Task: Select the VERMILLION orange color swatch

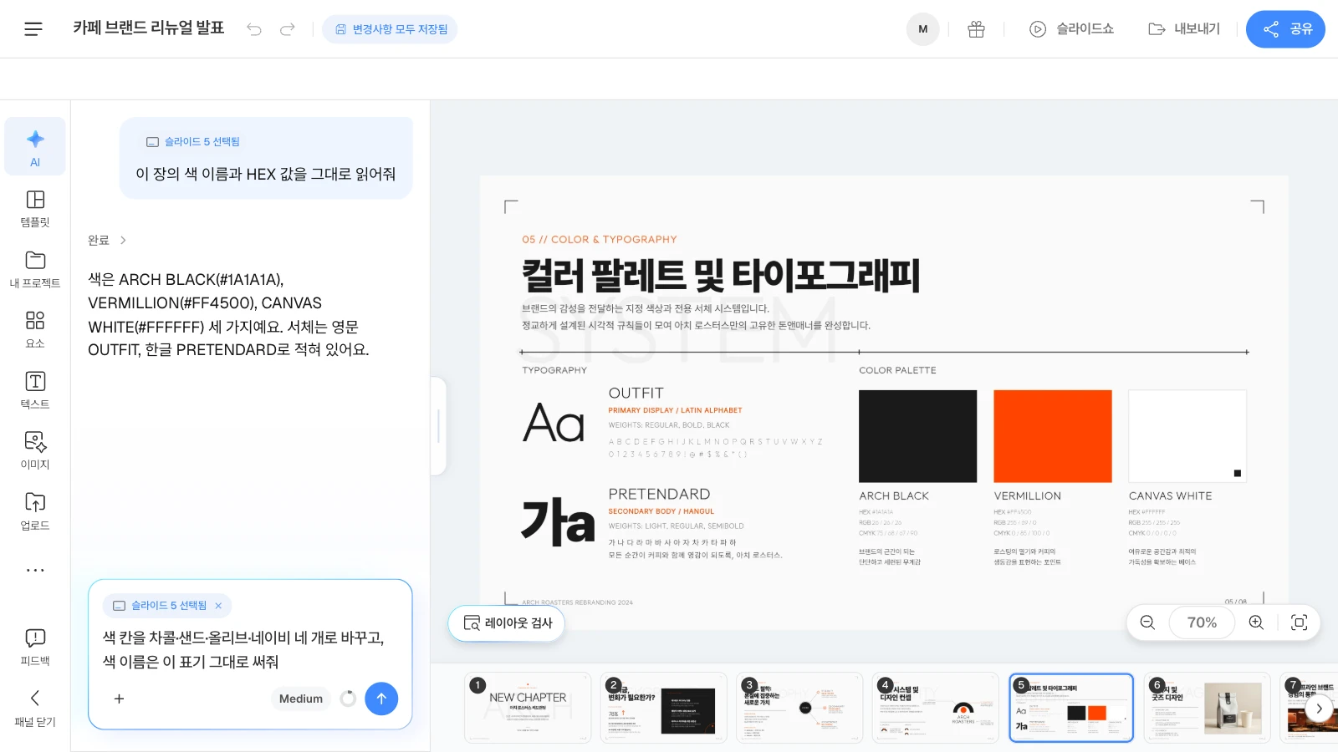Action: [1052, 436]
